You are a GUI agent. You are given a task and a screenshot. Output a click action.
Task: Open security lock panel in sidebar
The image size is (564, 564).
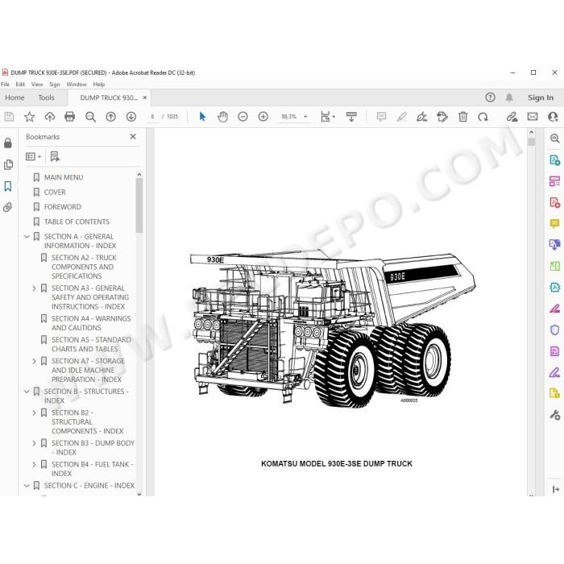pos(8,143)
